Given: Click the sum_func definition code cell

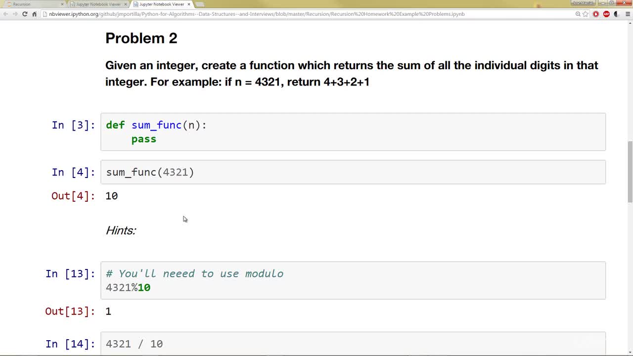Looking at the screenshot, I should [x=353, y=132].
